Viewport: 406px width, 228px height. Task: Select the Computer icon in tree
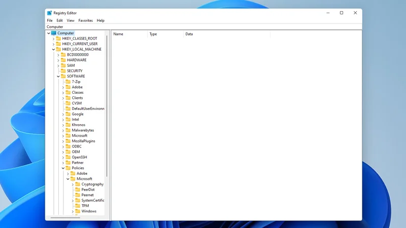point(54,33)
